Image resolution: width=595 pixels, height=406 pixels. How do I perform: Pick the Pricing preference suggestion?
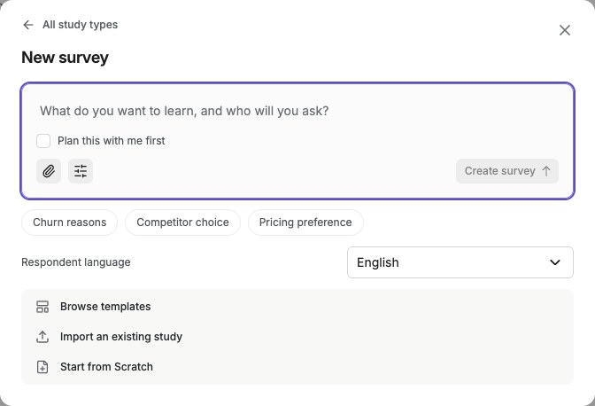click(x=305, y=223)
